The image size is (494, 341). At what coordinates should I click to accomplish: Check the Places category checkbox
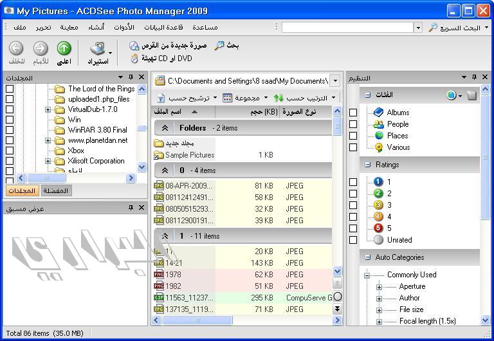click(353, 136)
